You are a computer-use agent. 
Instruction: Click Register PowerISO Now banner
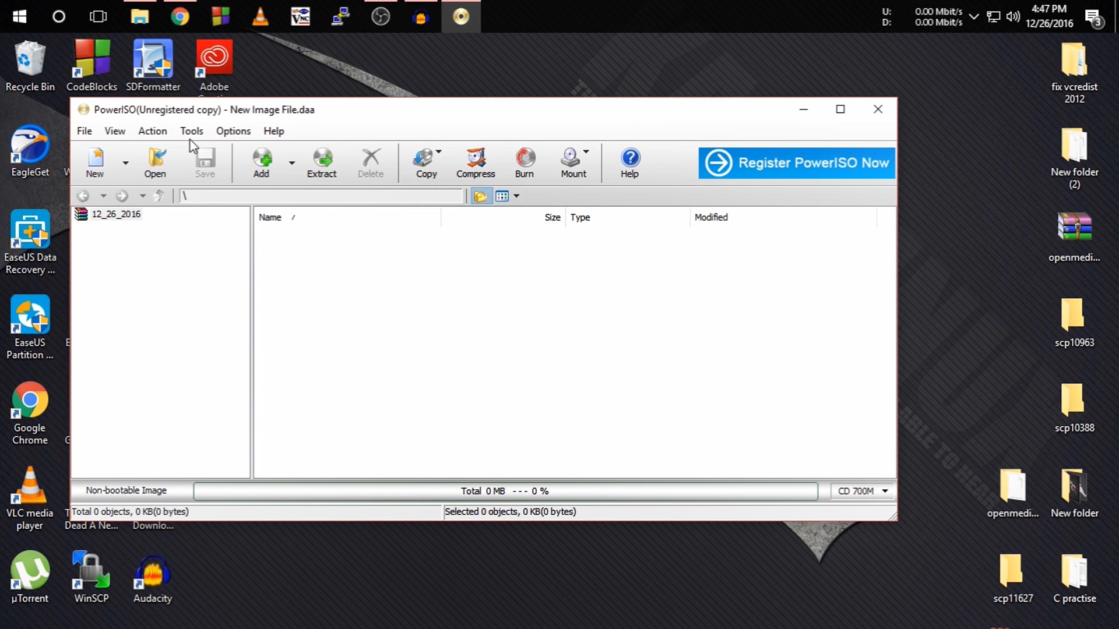click(796, 163)
